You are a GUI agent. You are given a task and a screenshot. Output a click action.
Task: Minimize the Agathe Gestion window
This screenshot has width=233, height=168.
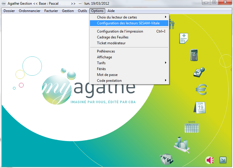206,2
